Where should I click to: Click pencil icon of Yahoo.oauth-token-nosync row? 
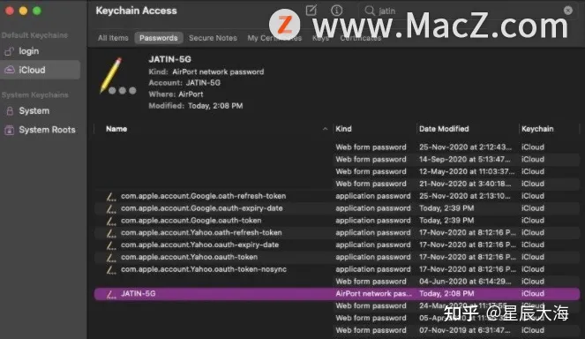[111, 269]
